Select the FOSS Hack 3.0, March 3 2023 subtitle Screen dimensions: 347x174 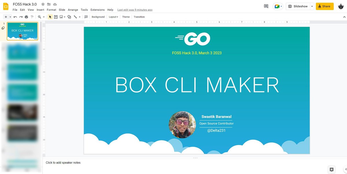[x=197, y=53]
